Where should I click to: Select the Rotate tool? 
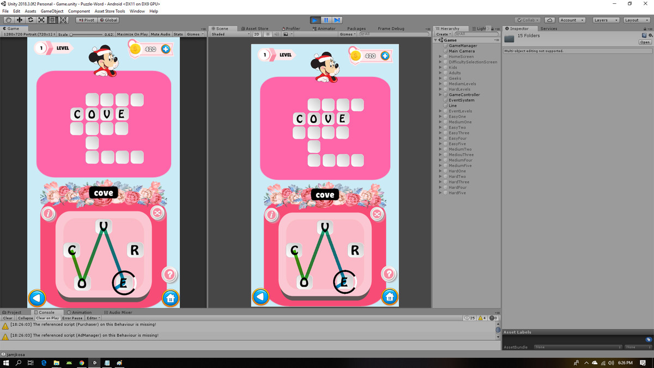tap(30, 20)
